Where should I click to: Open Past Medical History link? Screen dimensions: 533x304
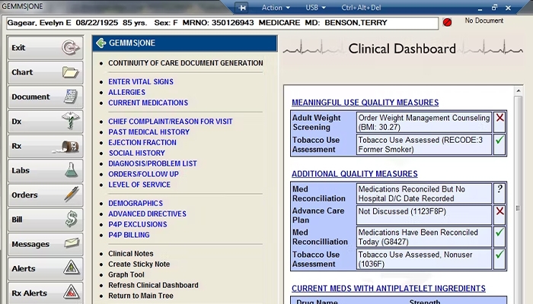149,132
